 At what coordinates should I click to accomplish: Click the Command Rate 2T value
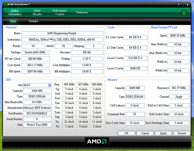coord(135,114)
